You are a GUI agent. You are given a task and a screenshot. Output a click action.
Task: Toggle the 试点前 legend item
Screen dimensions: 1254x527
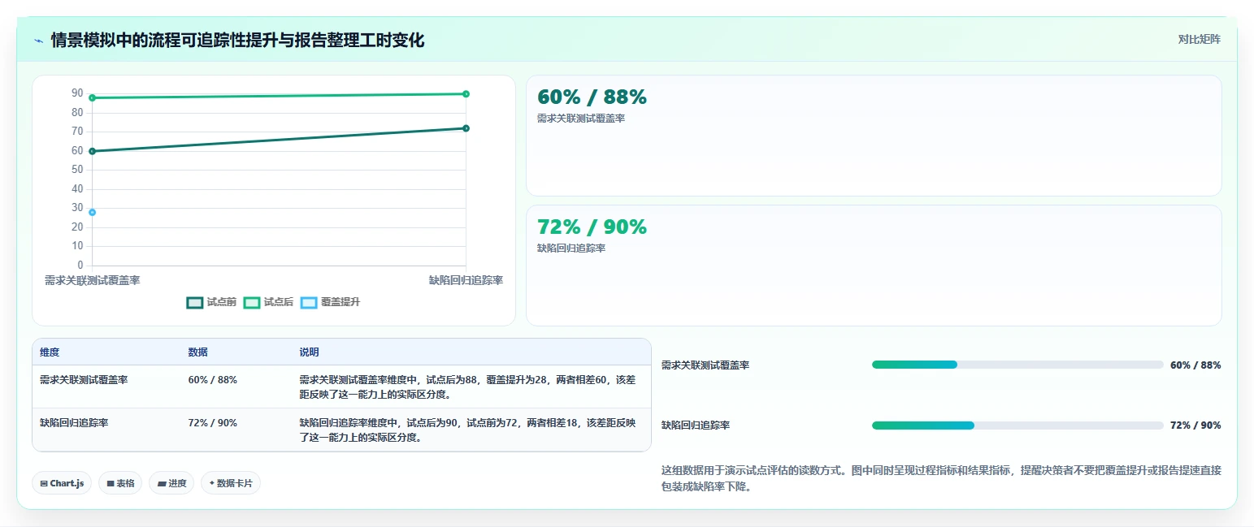211,302
